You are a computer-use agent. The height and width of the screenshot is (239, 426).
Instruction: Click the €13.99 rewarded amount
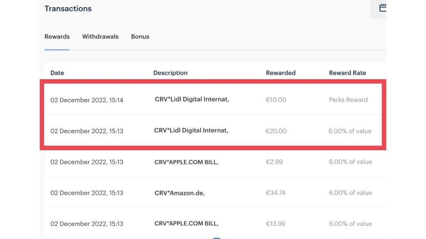tap(276, 224)
